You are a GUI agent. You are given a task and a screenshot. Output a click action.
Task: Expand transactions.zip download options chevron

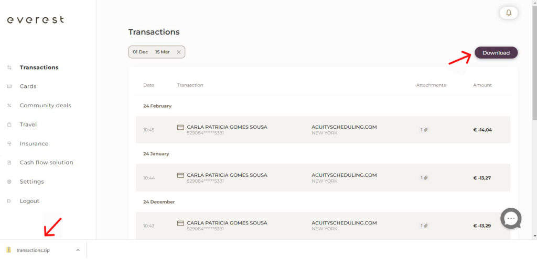coord(78,250)
